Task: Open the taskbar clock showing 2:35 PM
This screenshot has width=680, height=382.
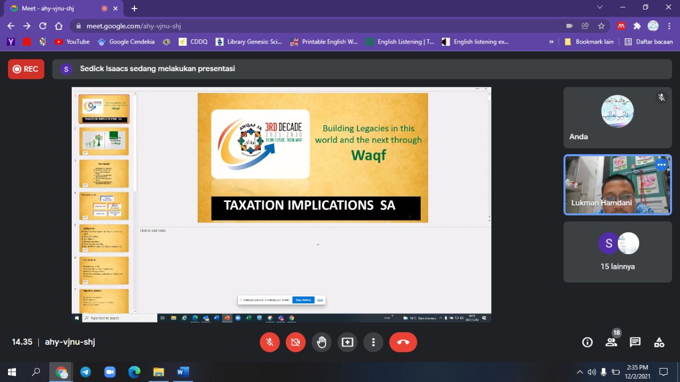Action: tap(637, 372)
